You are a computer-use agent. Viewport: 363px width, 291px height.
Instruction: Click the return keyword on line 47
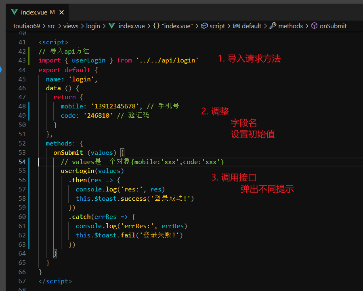[65, 97]
